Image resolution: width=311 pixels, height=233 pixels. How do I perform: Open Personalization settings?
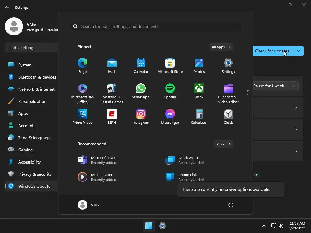click(32, 101)
